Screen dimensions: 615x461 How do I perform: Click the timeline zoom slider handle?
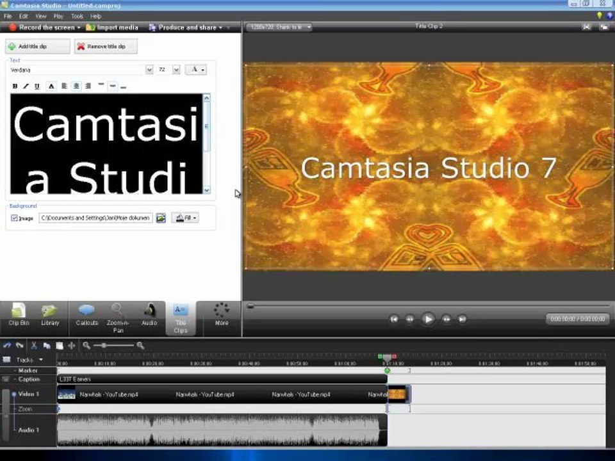coord(104,345)
